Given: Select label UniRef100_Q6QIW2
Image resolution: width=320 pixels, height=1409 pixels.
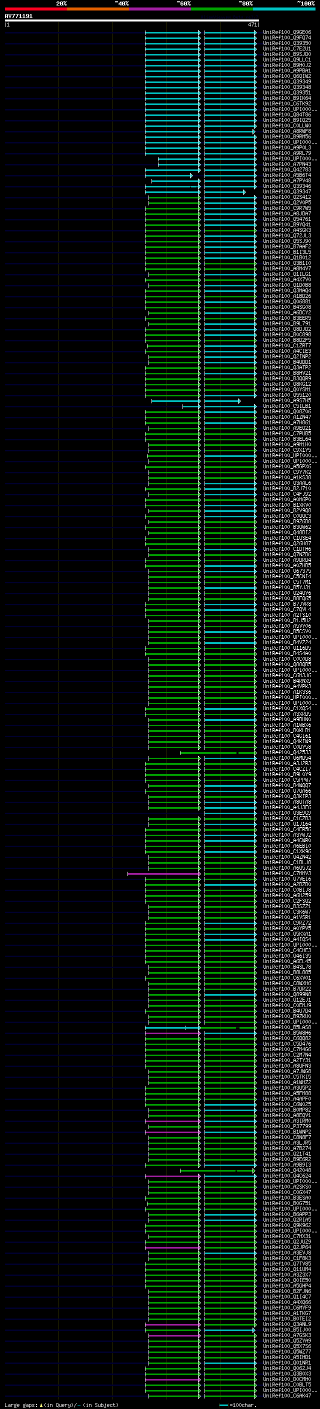Looking at the screenshot, I should pyautogui.click(x=287, y=76).
